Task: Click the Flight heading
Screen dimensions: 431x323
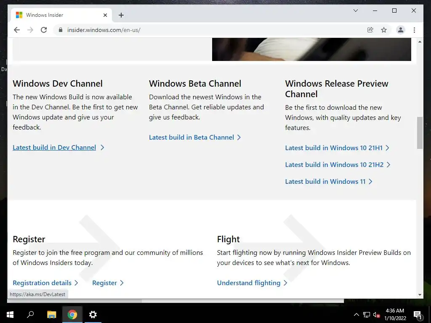Action: pos(228,239)
